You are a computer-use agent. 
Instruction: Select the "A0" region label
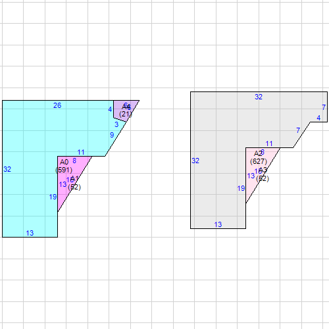(x=64, y=162)
